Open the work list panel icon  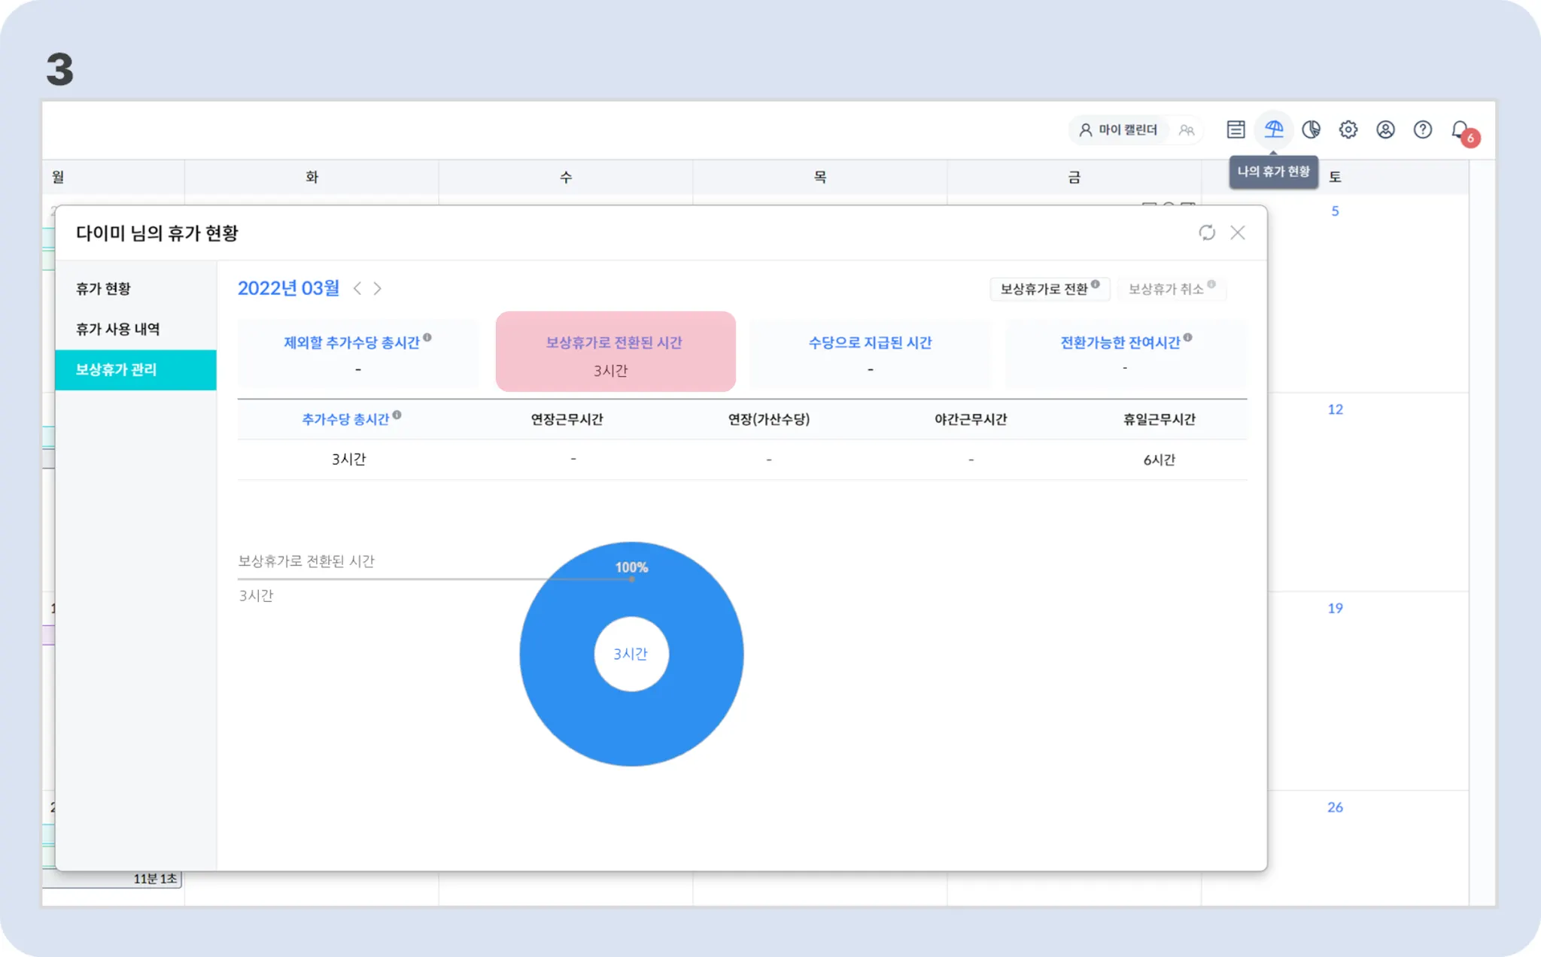pos(1236,129)
